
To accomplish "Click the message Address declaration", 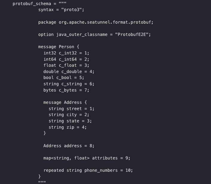I will click(65, 102).
